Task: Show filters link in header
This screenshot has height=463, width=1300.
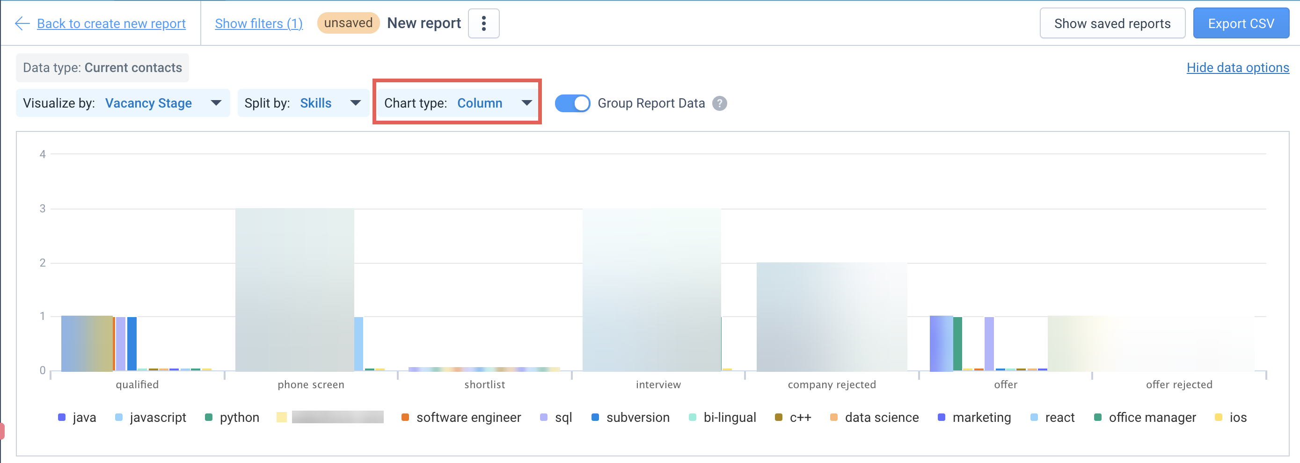Action: pyautogui.click(x=258, y=23)
